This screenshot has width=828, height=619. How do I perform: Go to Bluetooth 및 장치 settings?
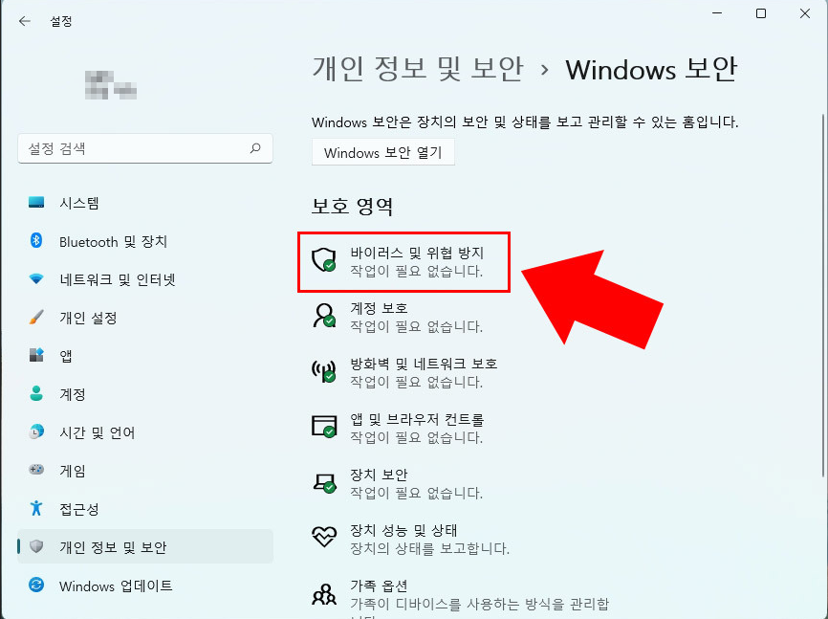coord(145,241)
